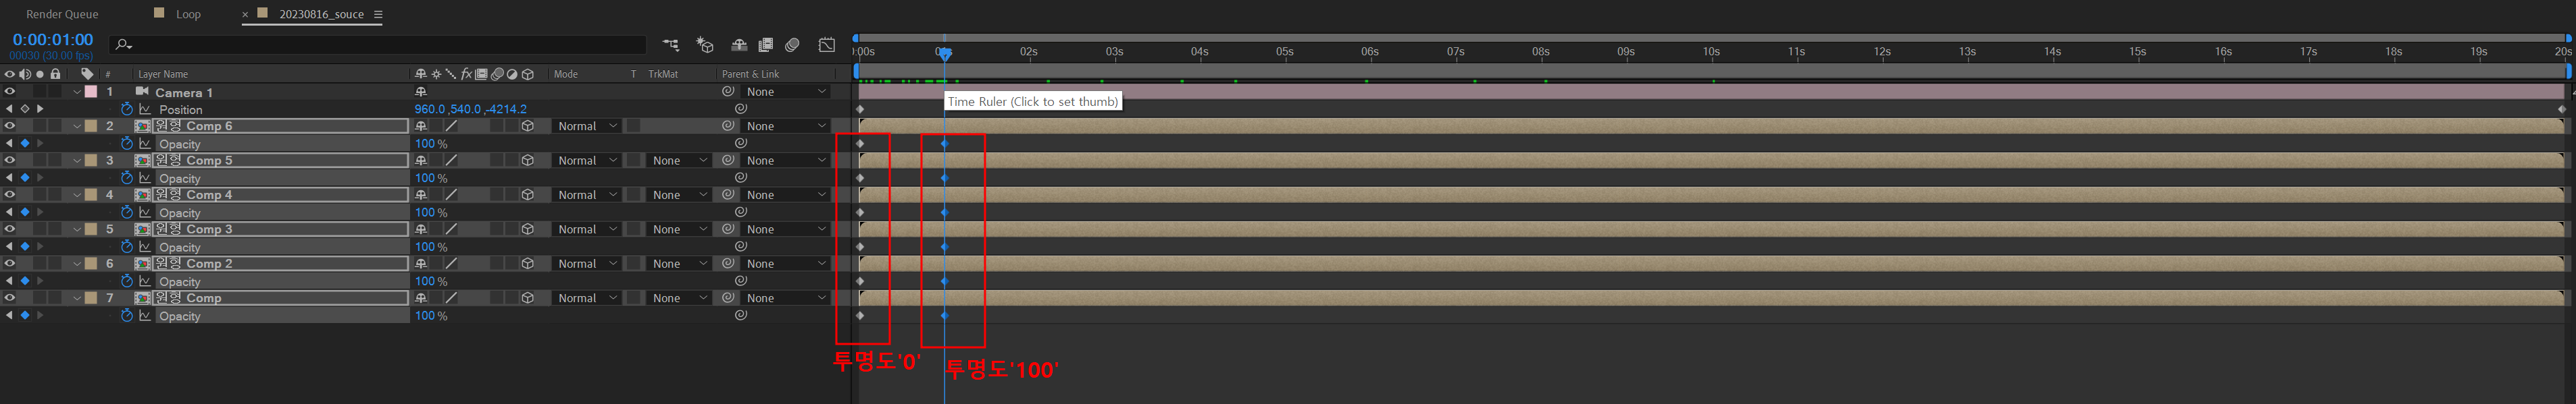Viewport: 2576px width, 404px height.
Task: Open TrkMat dropdown for Comp 5
Action: (679, 161)
